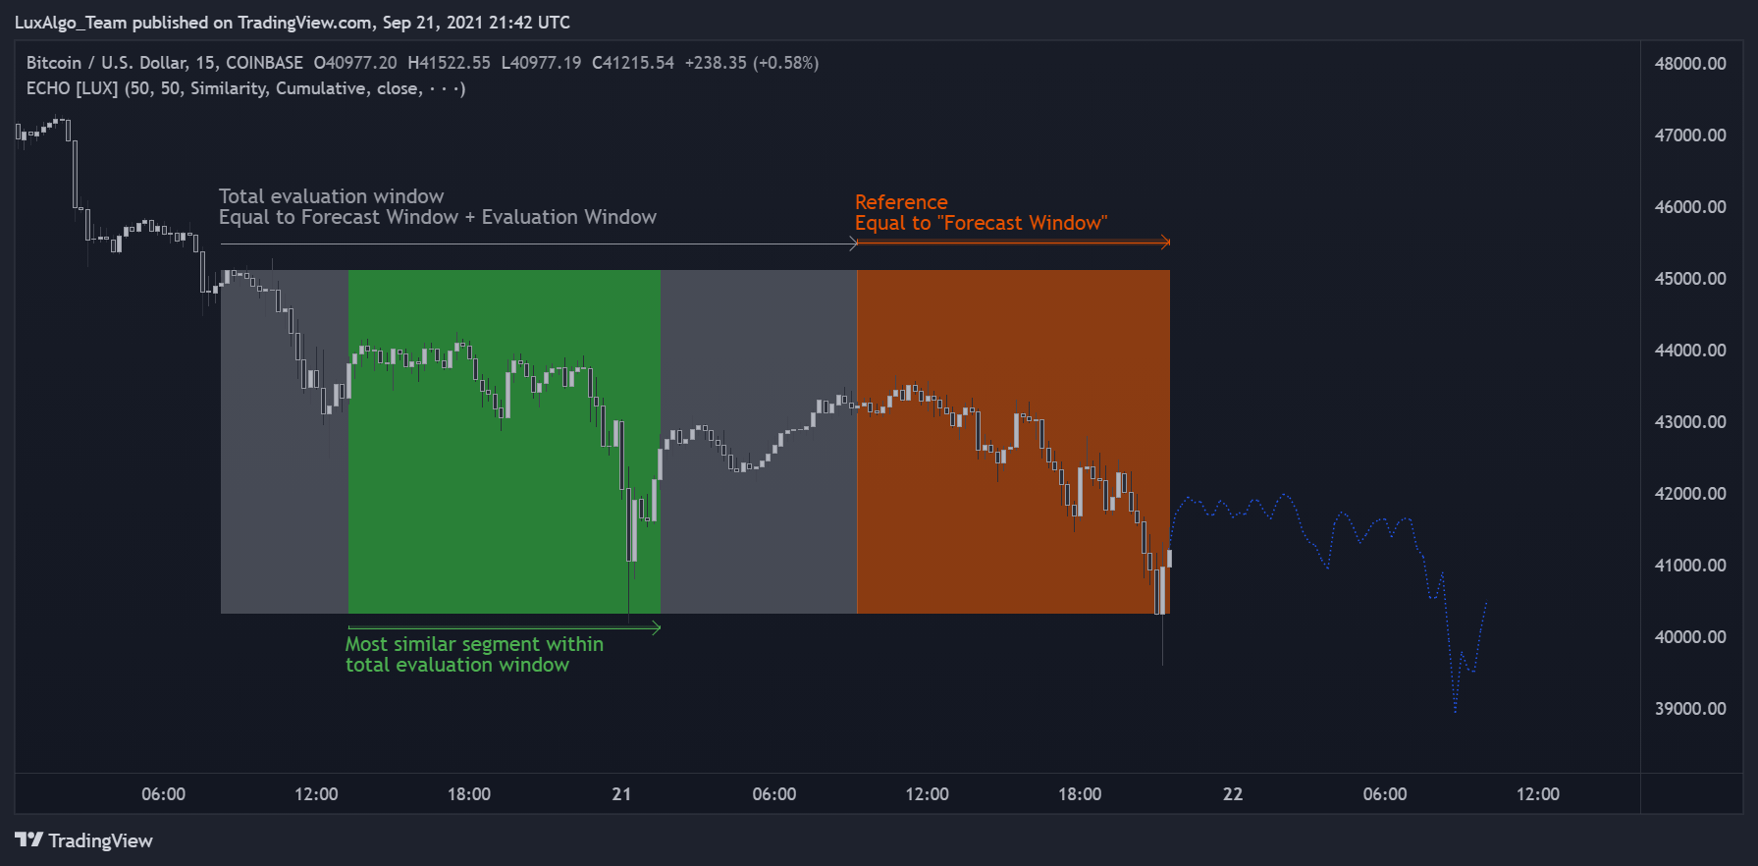The image size is (1758, 866).
Task: Click the orange Reference arrow head
Action: tap(1165, 242)
